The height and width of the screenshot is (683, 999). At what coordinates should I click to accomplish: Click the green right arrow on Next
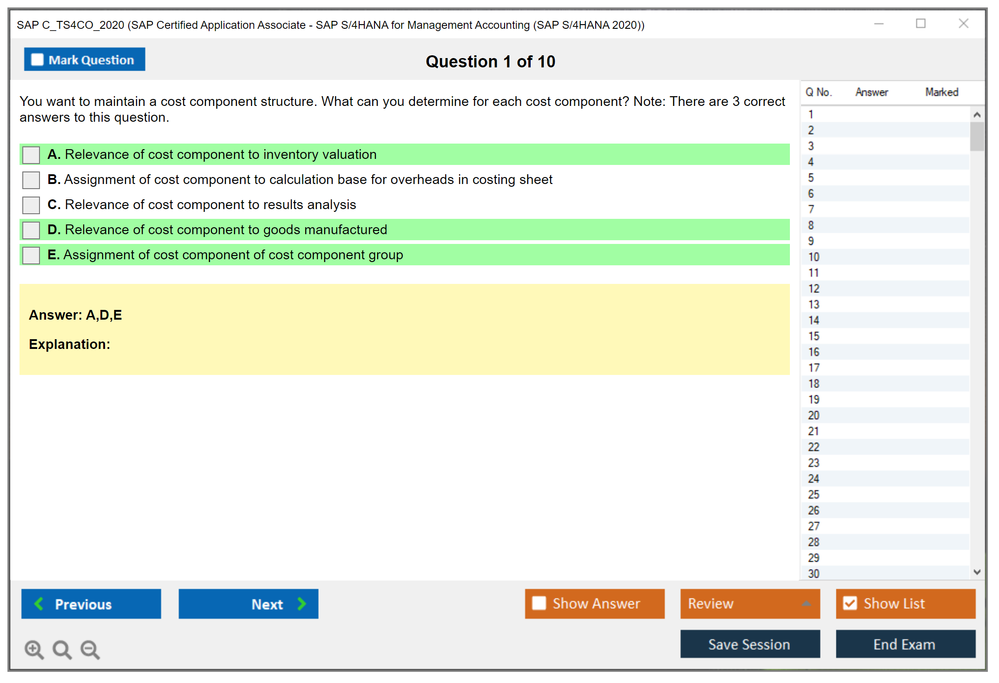[x=302, y=604]
